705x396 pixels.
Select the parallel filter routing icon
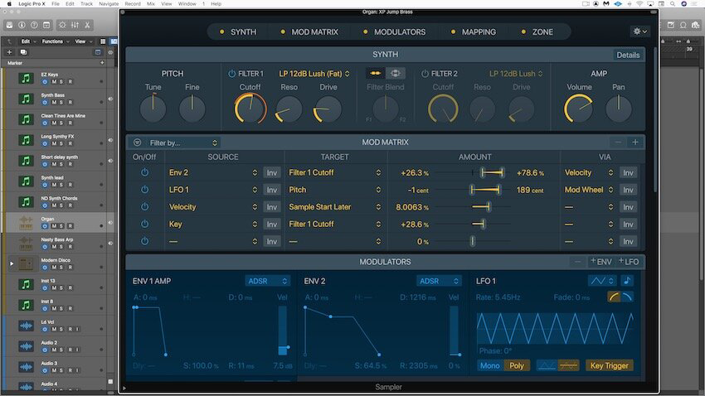point(395,73)
